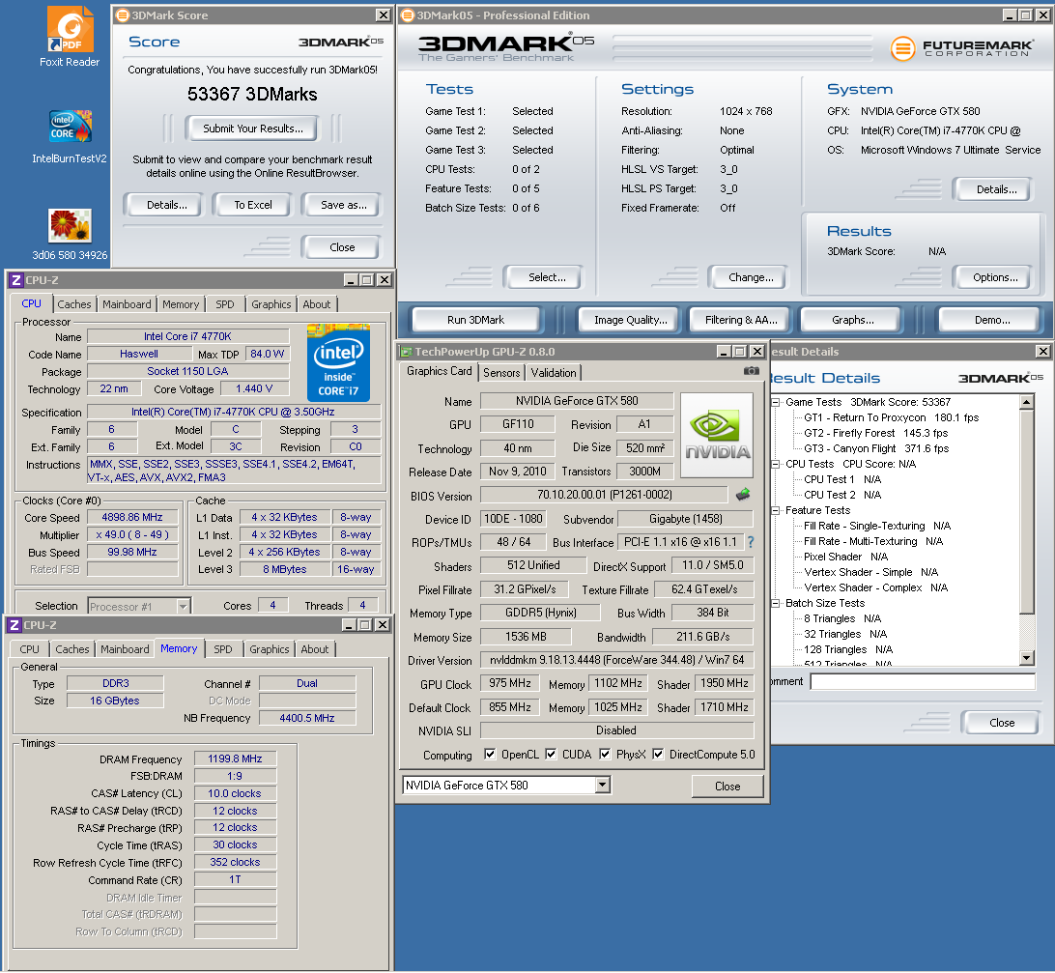Close the GPU-Z window with Close button

[x=727, y=786]
